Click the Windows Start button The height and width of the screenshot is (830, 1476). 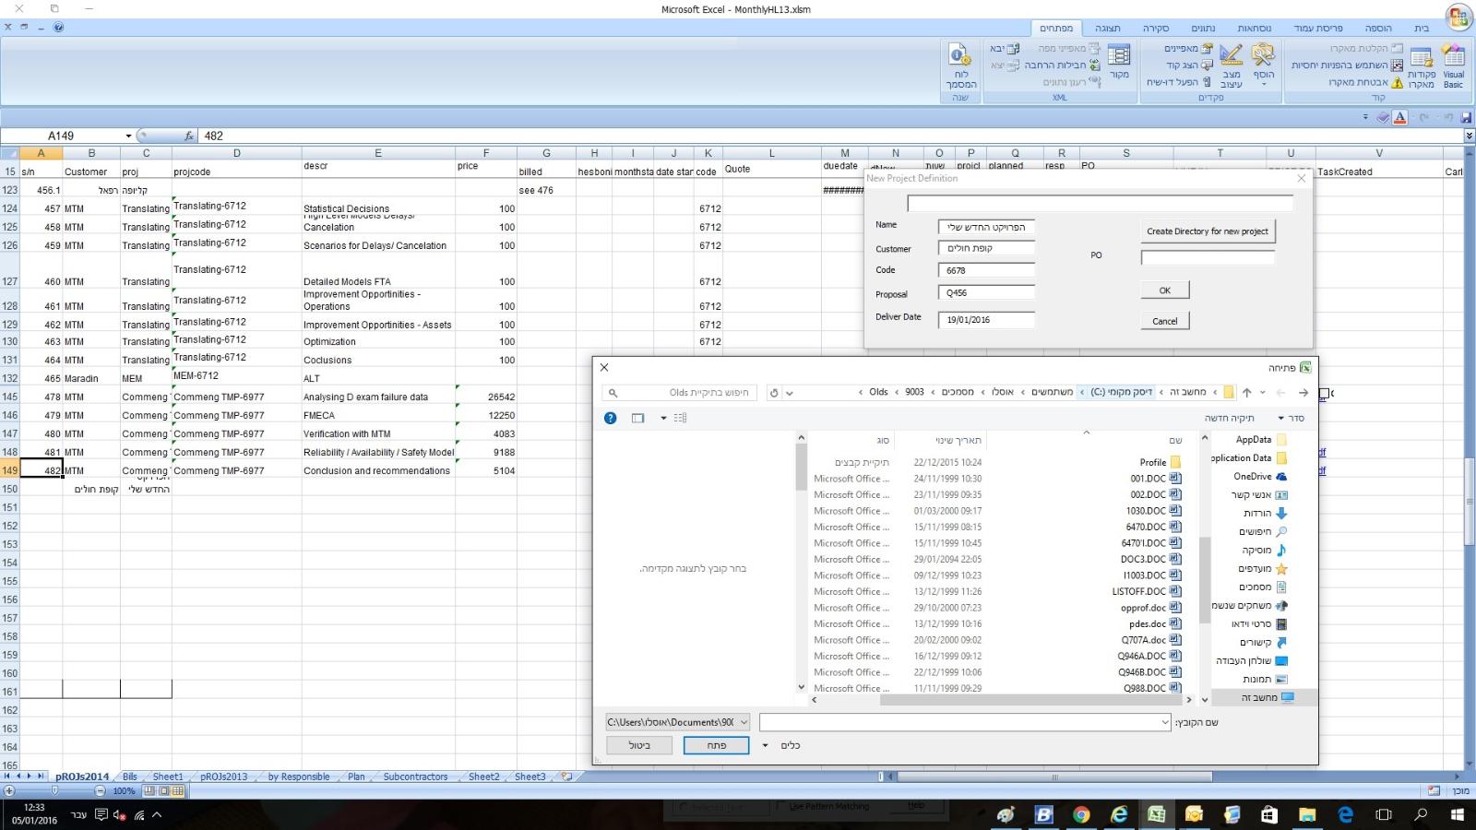(x=1458, y=814)
